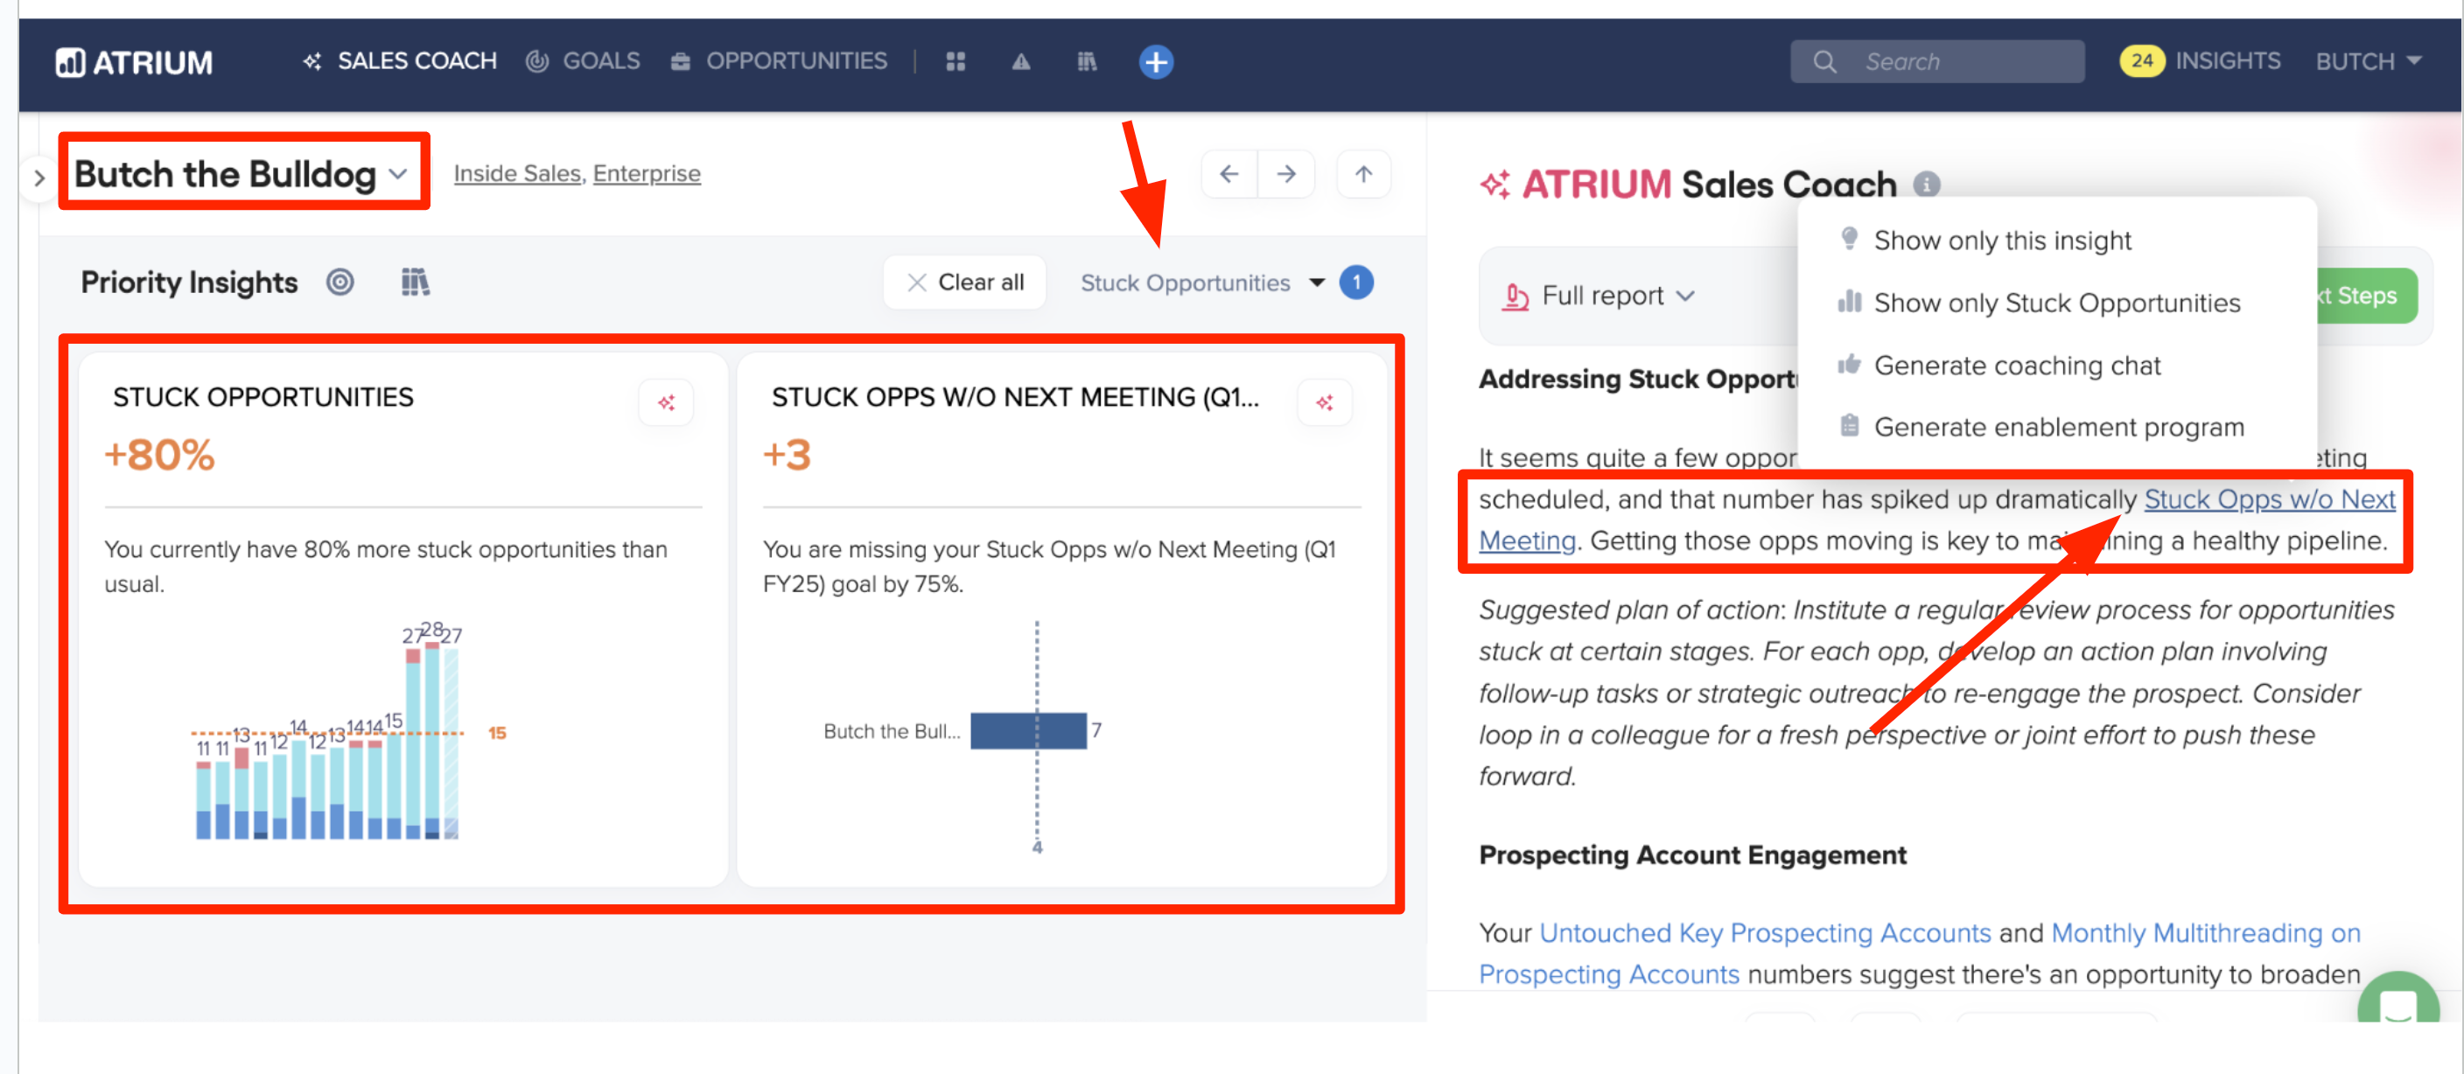Open the dashboard grid icon in navbar
This screenshot has width=2464, height=1074.
click(x=955, y=62)
